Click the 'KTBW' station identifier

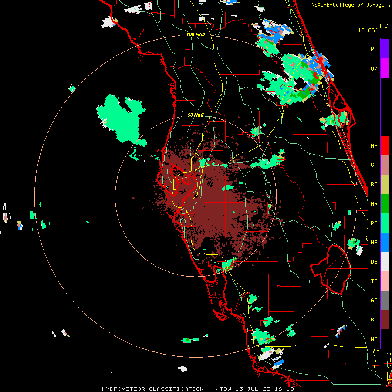(x=223, y=389)
